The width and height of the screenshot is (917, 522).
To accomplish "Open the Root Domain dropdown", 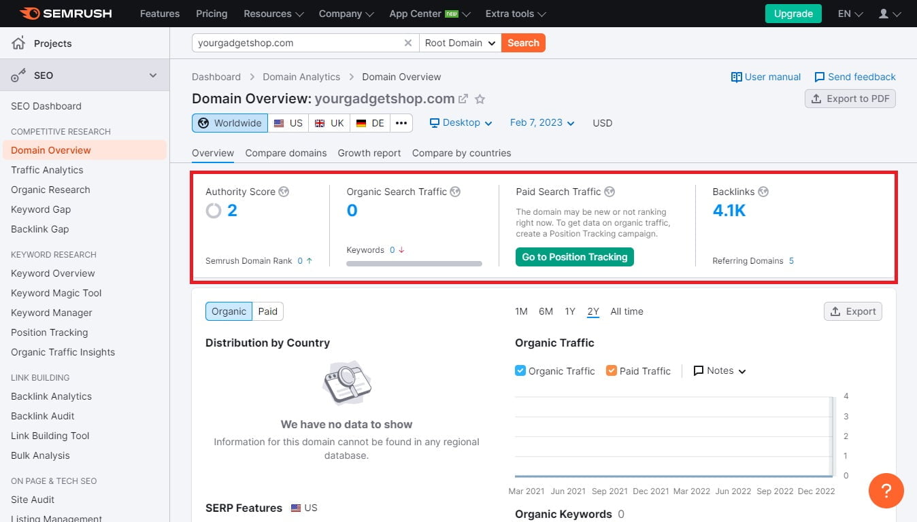I will pyautogui.click(x=461, y=43).
